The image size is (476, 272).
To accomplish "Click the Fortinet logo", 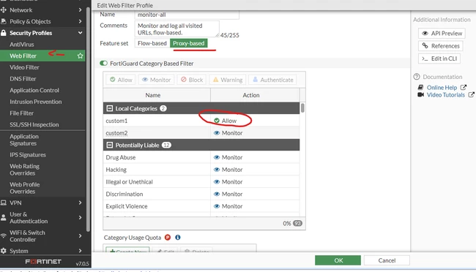I will (x=43, y=261).
